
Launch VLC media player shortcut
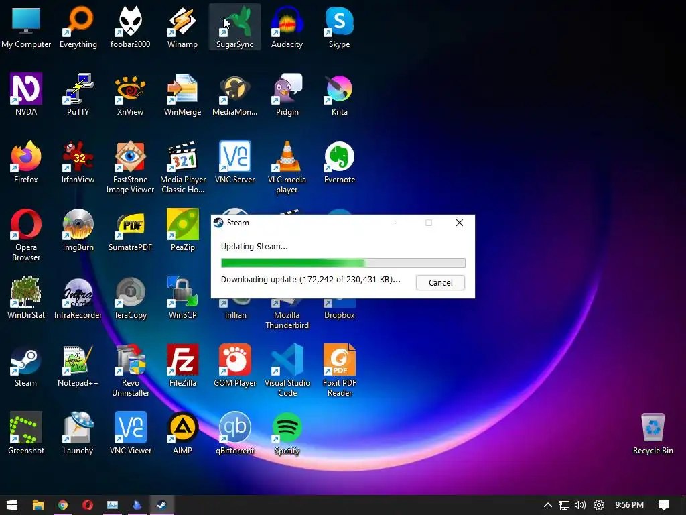pos(287,167)
